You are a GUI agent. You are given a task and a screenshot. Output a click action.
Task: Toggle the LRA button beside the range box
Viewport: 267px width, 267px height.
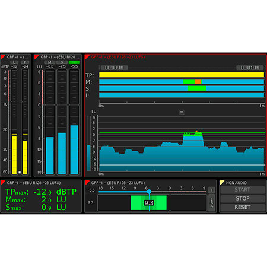[212, 203]
